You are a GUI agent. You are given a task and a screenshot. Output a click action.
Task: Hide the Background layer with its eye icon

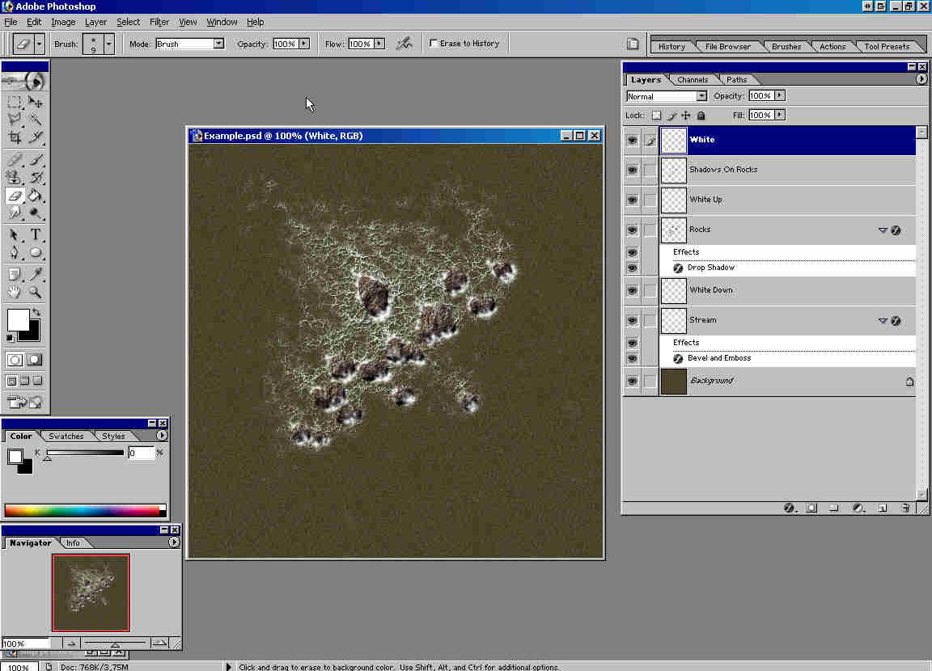pos(632,381)
